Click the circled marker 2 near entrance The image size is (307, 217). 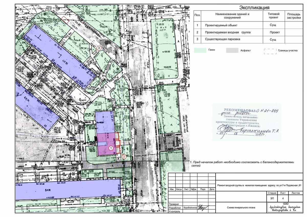click(124, 157)
